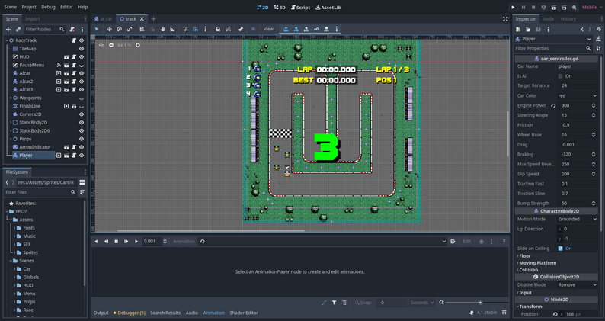Create a new resource in the Inspector
This screenshot has width=605, height=321.
(x=518, y=30)
